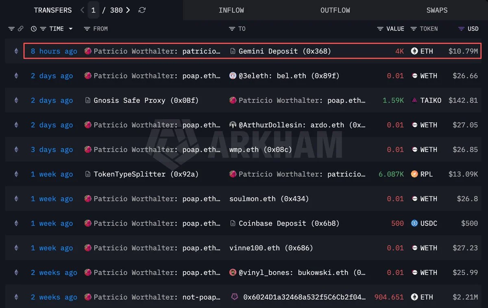Image resolution: width=488 pixels, height=308 pixels.
Task: Open soulmon.eth (0x434) address
Action: (269, 199)
